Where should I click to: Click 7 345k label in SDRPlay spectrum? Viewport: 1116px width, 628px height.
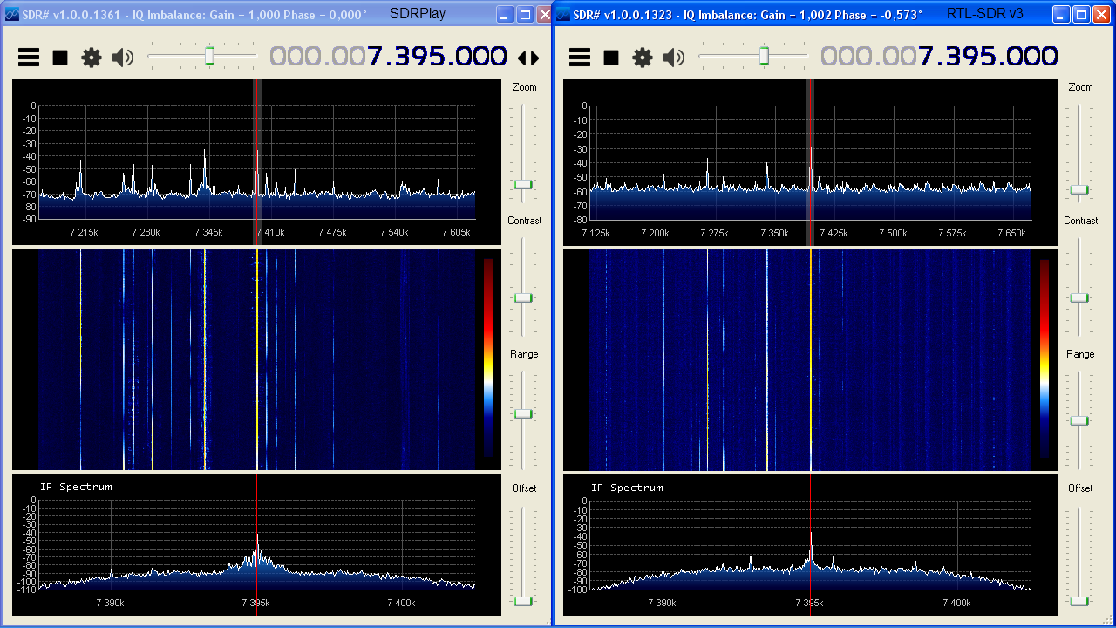pos(208,233)
